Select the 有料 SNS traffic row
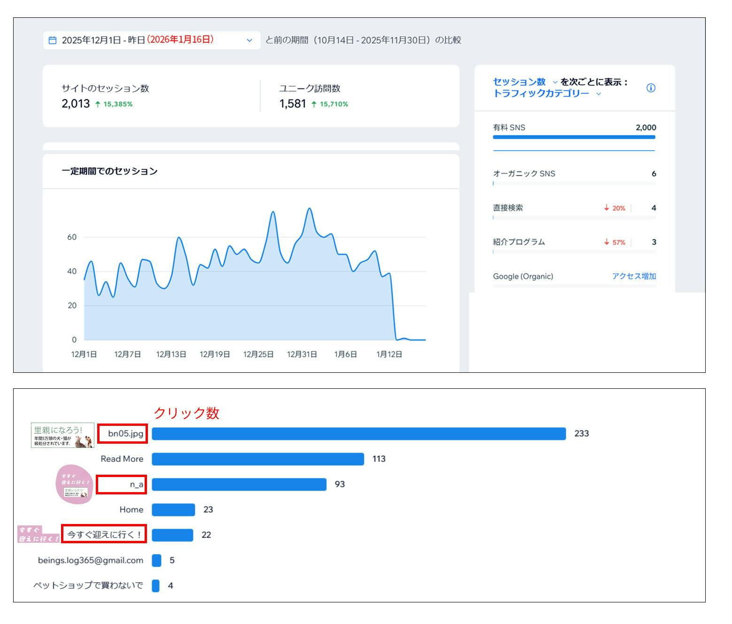732x624 pixels. (x=574, y=131)
